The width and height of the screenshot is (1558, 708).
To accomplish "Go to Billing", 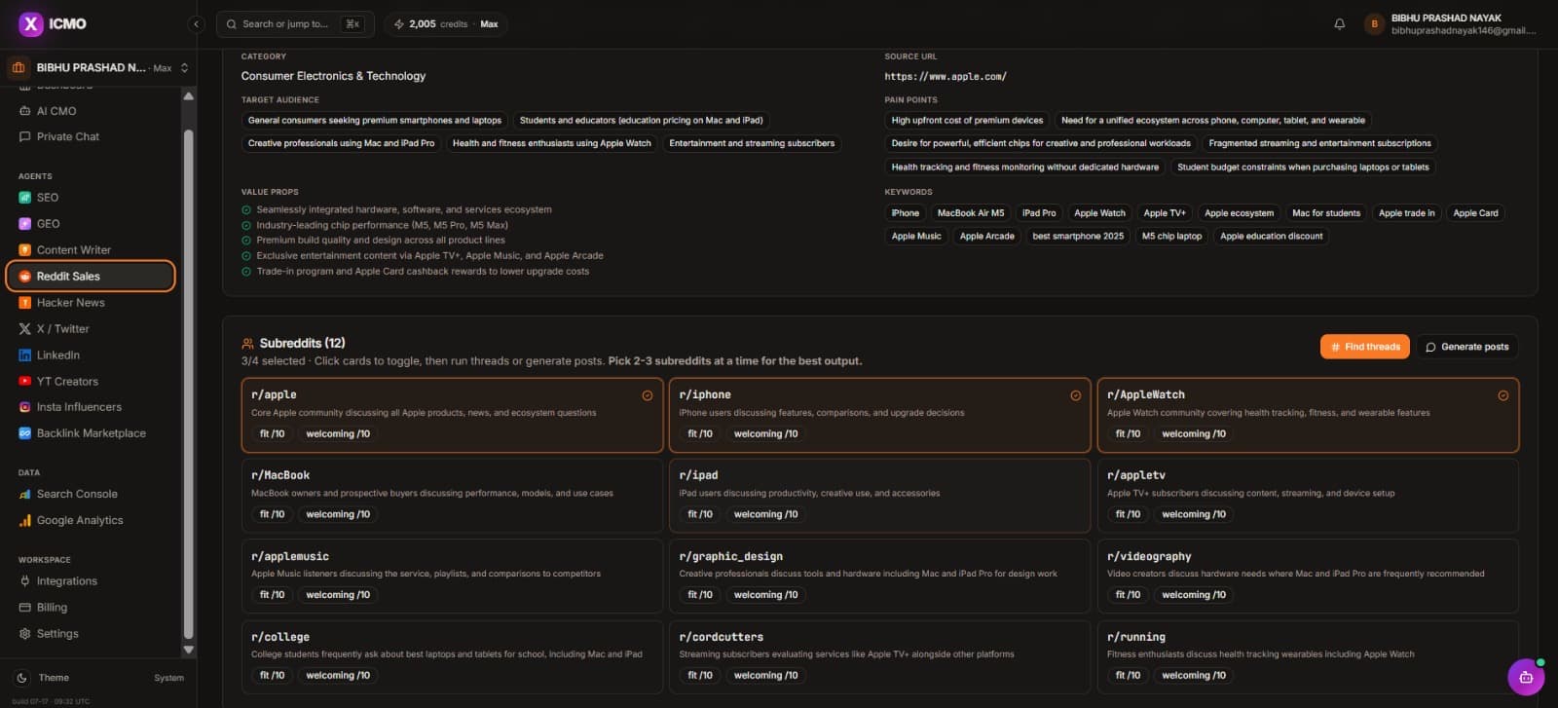I will coord(52,607).
